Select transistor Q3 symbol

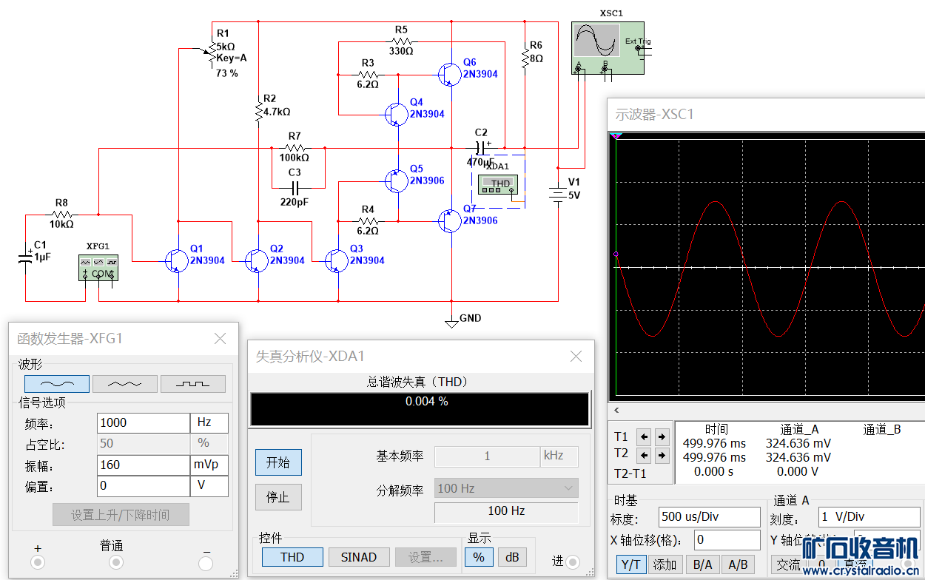pyautogui.click(x=336, y=260)
